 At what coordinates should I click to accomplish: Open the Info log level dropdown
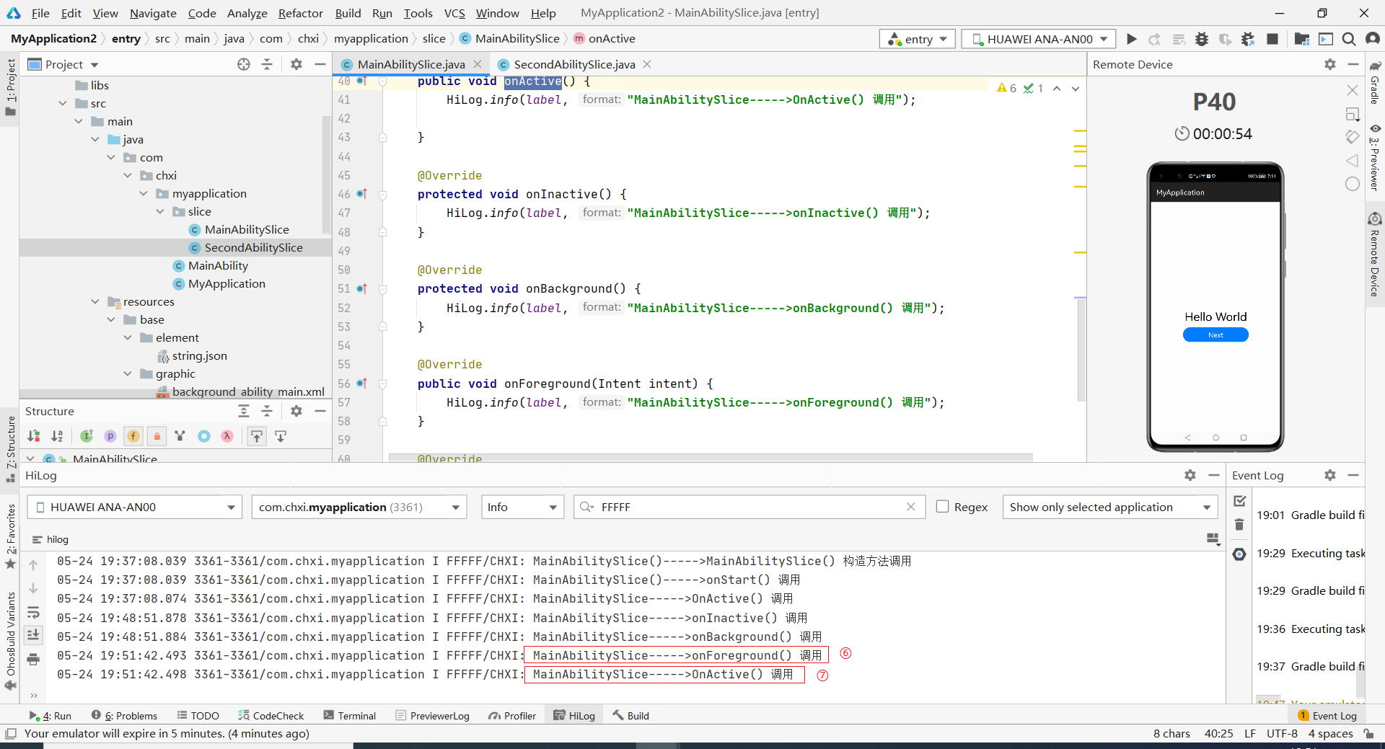coord(522,507)
